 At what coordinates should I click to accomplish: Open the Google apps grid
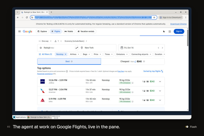(x=170, y=31)
